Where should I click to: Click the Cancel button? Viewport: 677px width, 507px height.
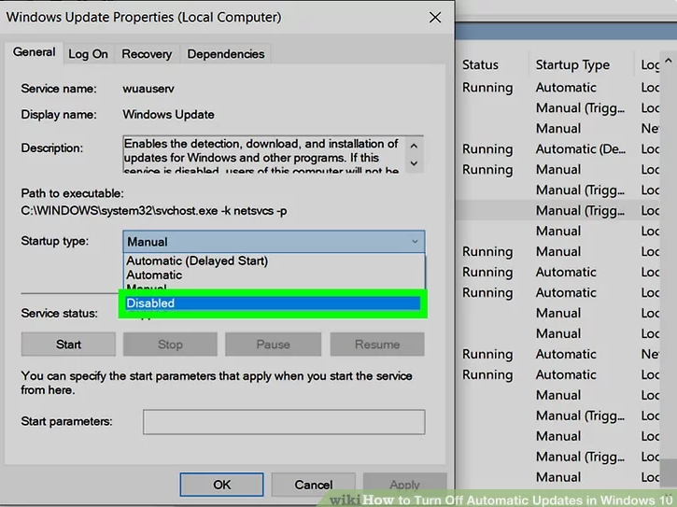(313, 485)
